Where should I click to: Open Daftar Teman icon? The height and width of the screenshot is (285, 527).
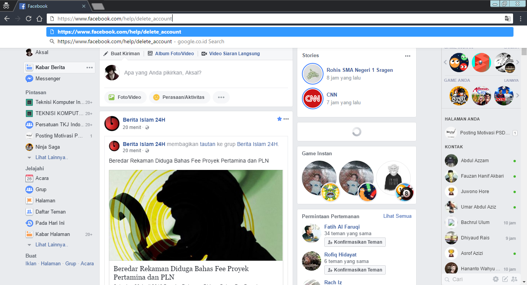[x=29, y=212]
